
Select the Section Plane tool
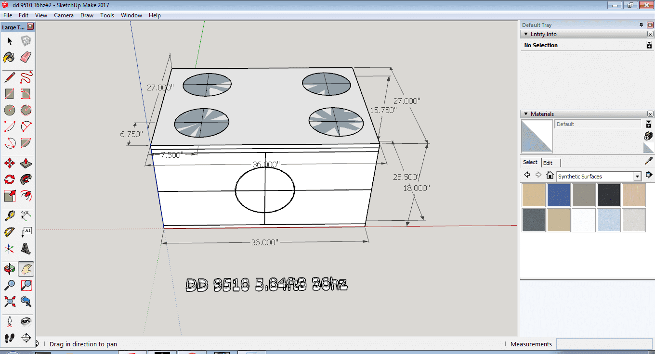coord(26,338)
